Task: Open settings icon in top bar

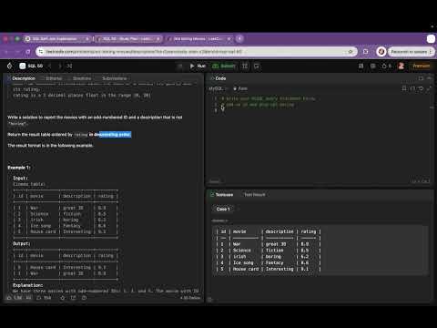Action: tap(373, 66)
